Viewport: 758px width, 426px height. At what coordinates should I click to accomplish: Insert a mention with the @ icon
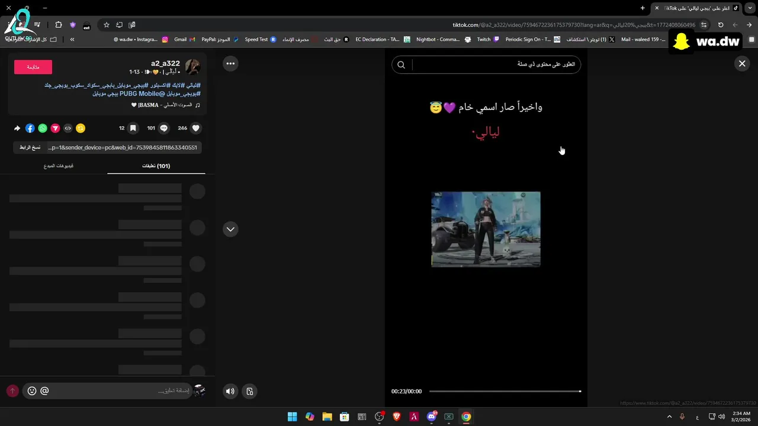pyautogui.click(x=44, y=390)
